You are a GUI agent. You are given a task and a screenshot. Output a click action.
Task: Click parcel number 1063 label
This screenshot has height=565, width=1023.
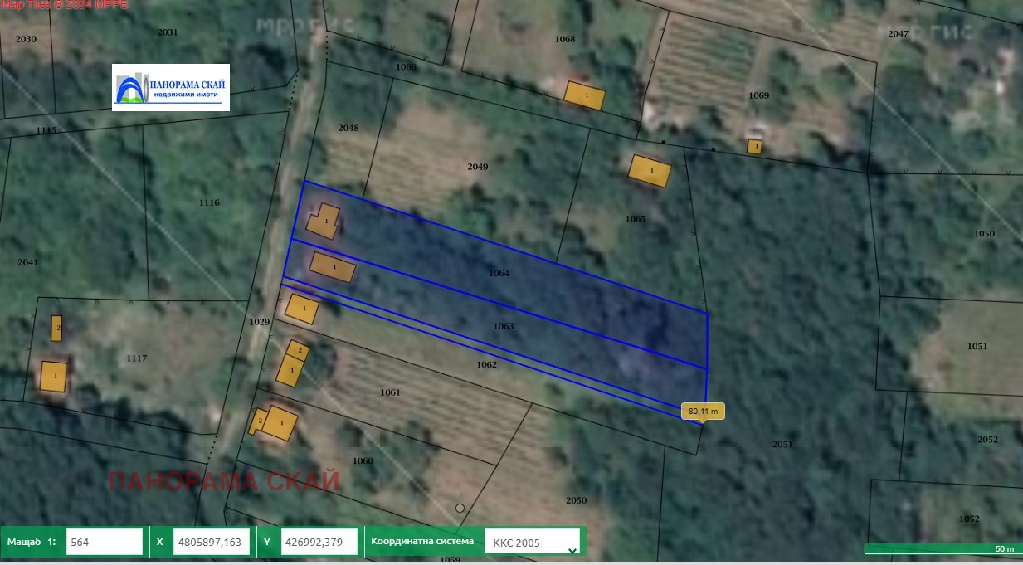coord(504,326)
